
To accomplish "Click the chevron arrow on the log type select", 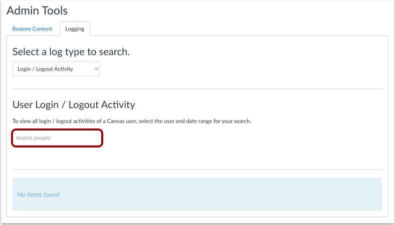I will tap(96, 68).
